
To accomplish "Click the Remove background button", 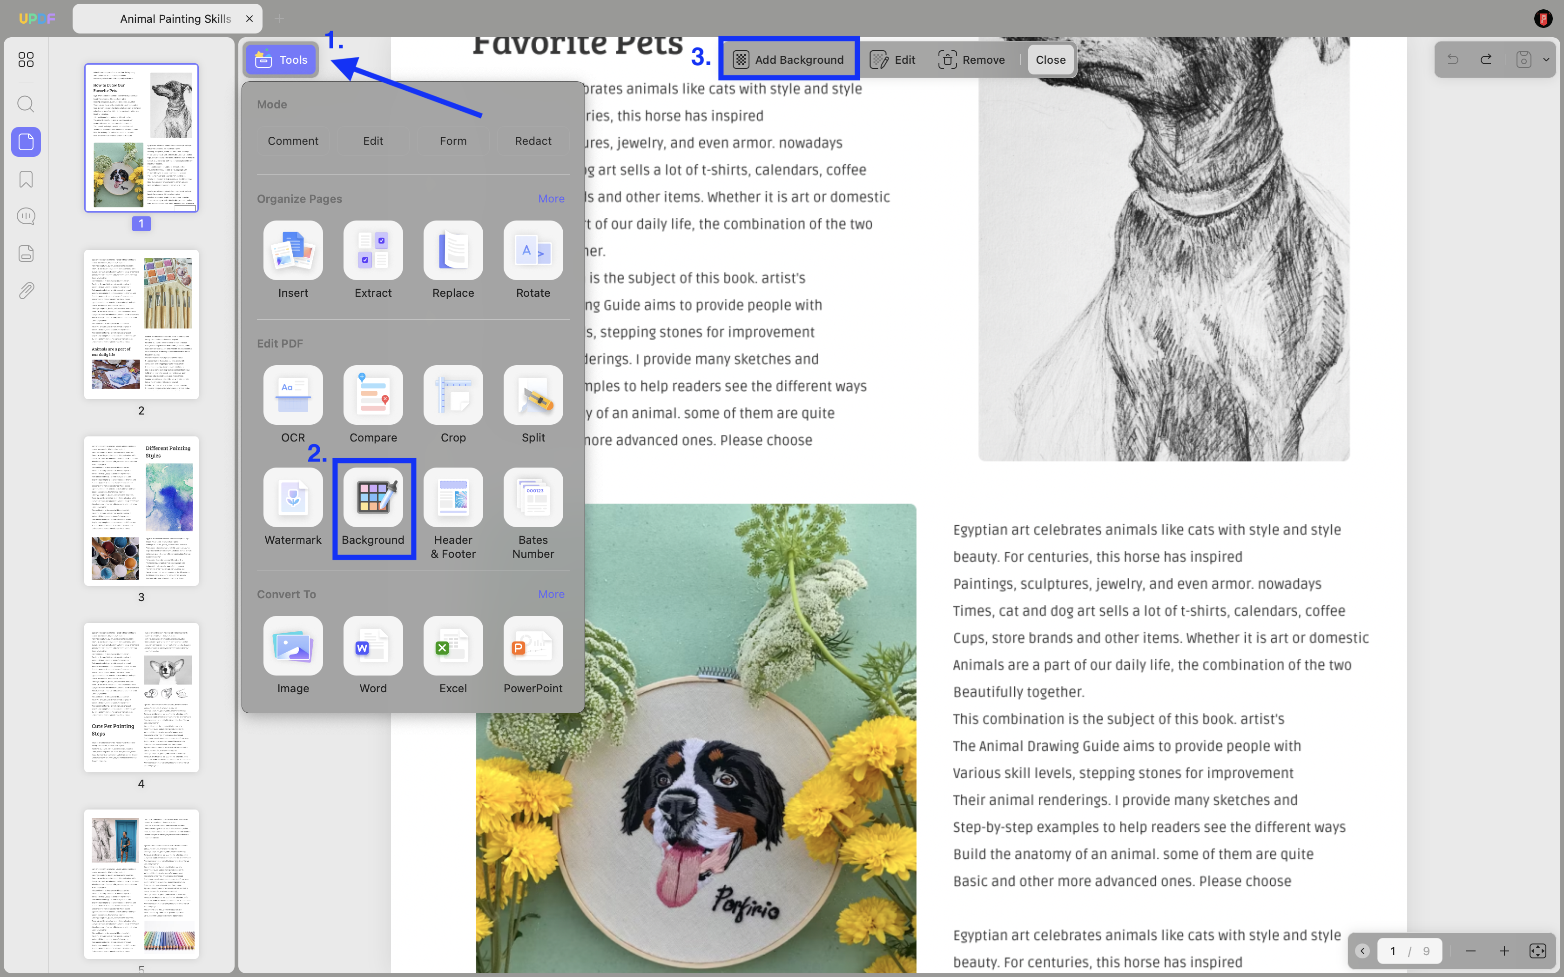I will coord(971,60).
